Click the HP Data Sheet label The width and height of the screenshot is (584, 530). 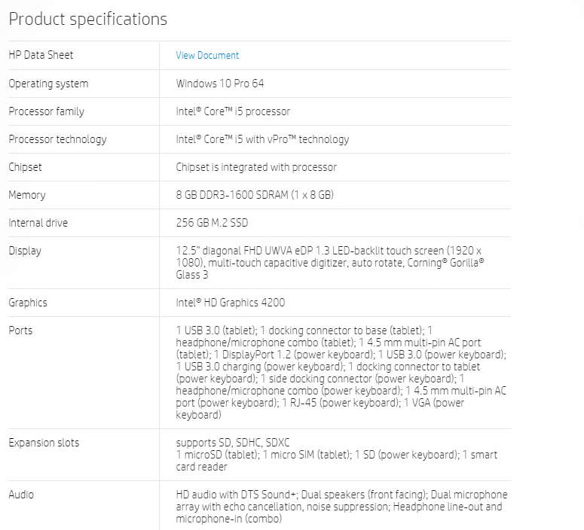tap(41, 55)
